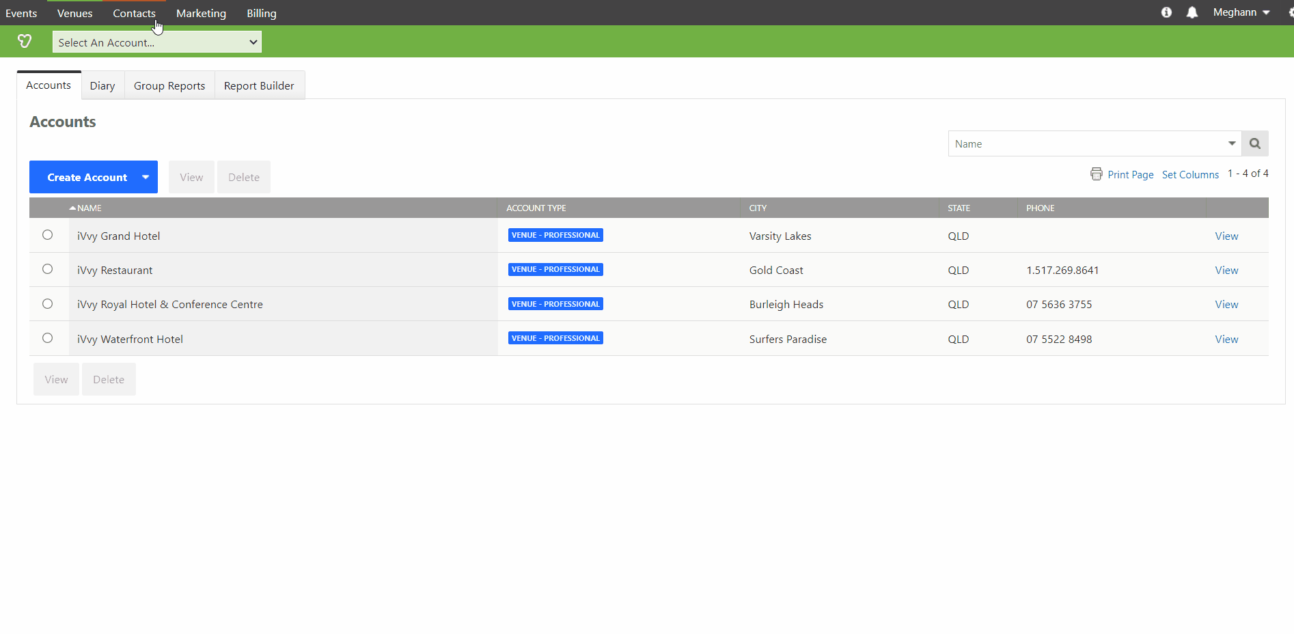Click View link for iVvy Royal Hotel
Screen dimensions: 1294x634
[1226, 304]
